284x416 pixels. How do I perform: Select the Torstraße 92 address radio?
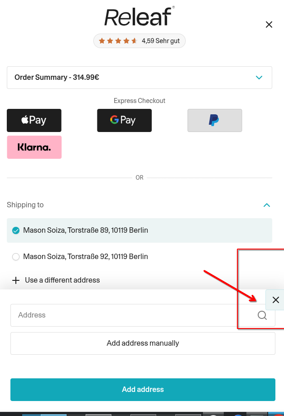coord(16,257)
